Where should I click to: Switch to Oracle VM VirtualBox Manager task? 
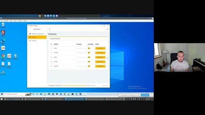(54, 99)
